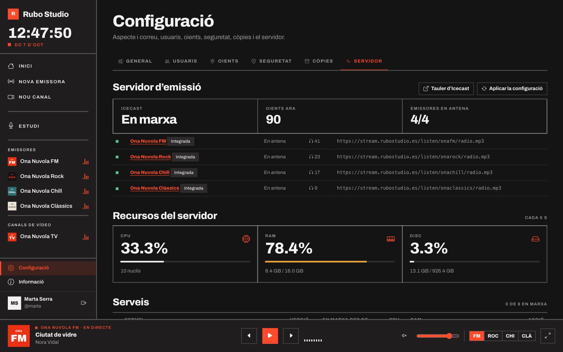Open the Ona Nuvola Rock link in table
The width and height of the screenshot is (563, 352).
pyautogui.click(x=150, y=157)
